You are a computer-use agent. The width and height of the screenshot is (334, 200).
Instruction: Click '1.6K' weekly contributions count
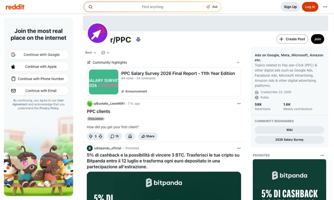coord(287,104)
